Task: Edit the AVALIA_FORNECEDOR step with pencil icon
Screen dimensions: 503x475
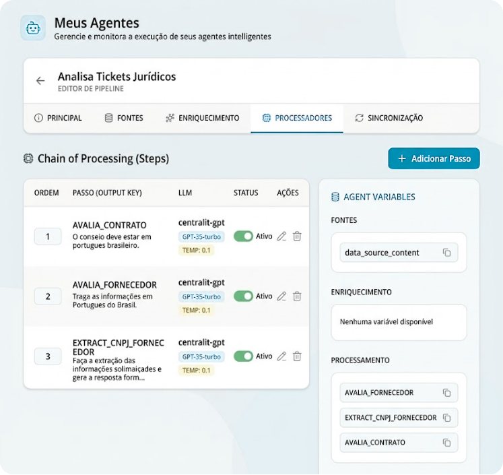Action: pos(281,296)
